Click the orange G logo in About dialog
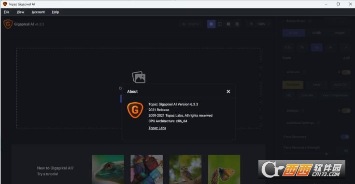The height and width of the screenshot is (184, 355). (x=135, y=110)
